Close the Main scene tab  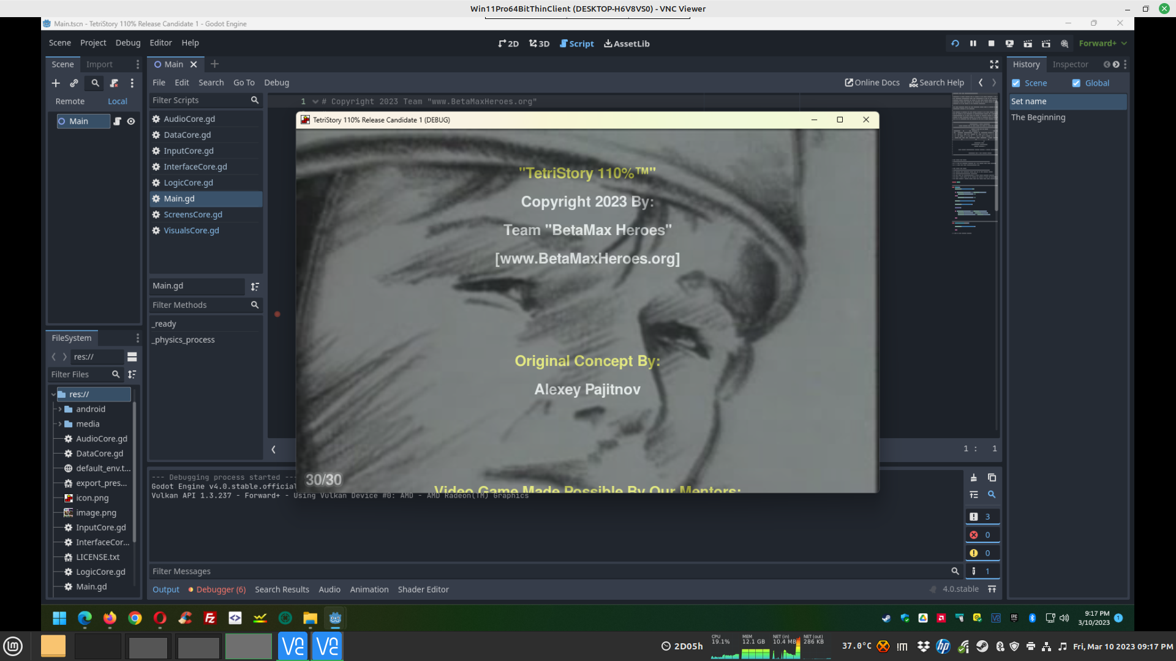(194, 64)
